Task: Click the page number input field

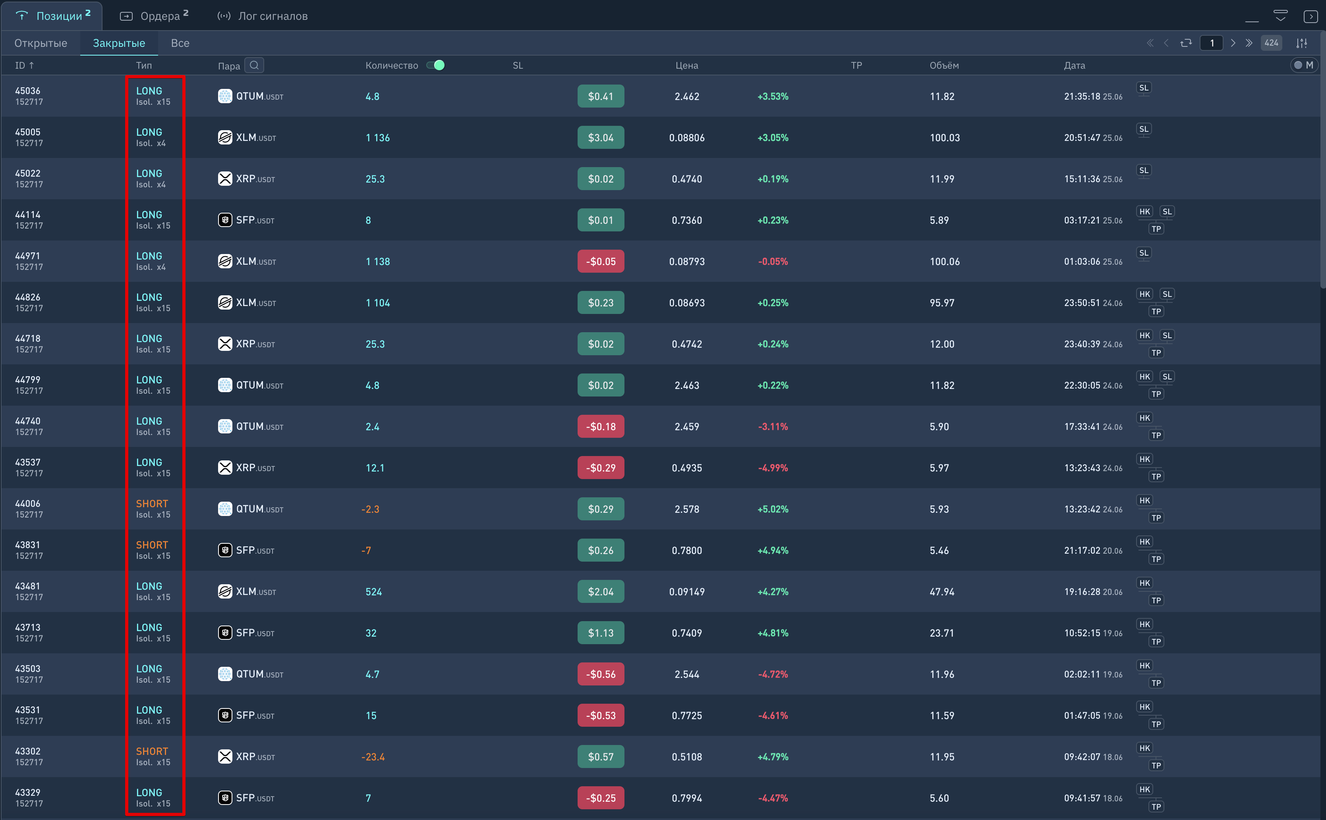Action: point(1212,43)
